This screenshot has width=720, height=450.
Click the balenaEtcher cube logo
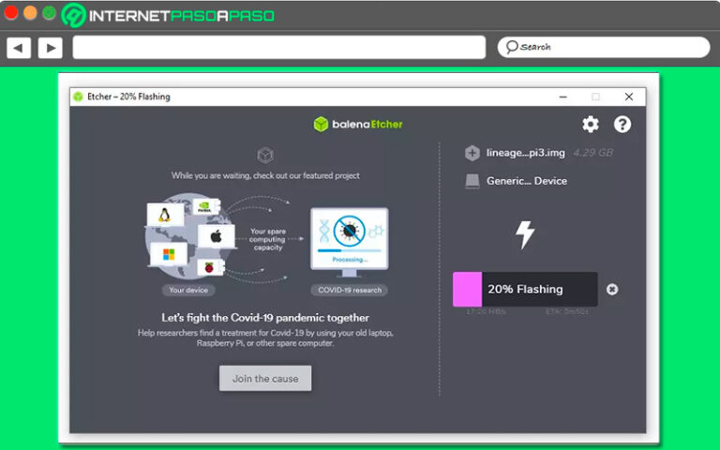(x=322, y=124)
